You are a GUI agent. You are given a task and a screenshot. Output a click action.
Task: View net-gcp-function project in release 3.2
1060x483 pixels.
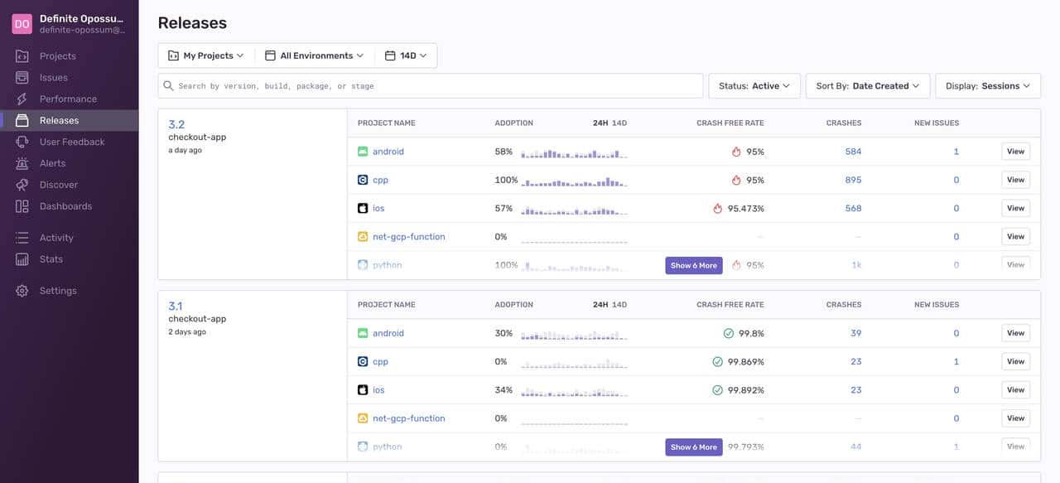1016,237
